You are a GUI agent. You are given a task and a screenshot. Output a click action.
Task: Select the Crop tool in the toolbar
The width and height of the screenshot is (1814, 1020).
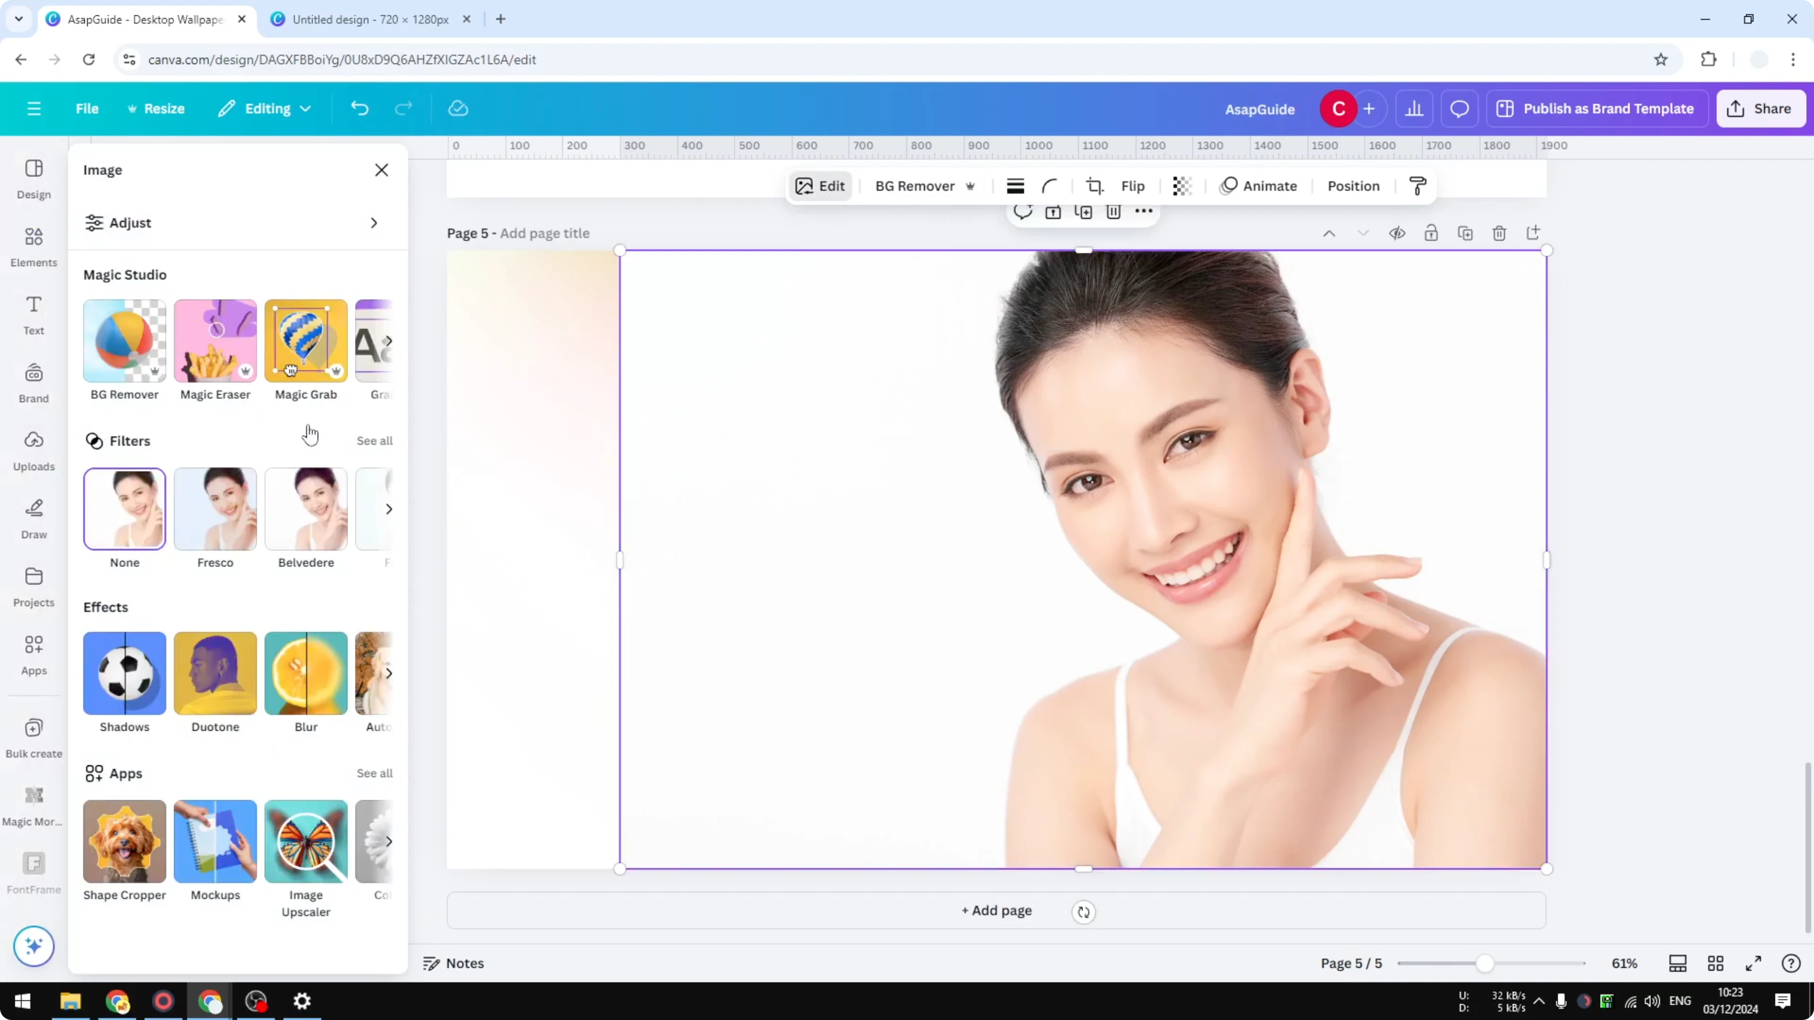(1094, 185)
